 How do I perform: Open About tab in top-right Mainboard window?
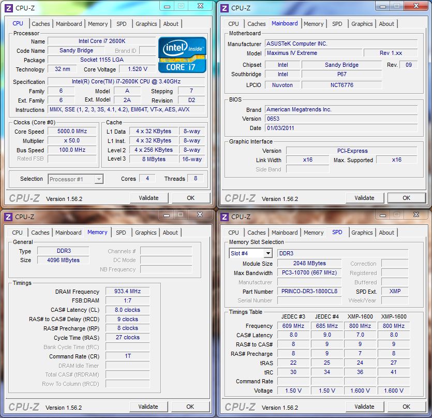tap(386, 24)
